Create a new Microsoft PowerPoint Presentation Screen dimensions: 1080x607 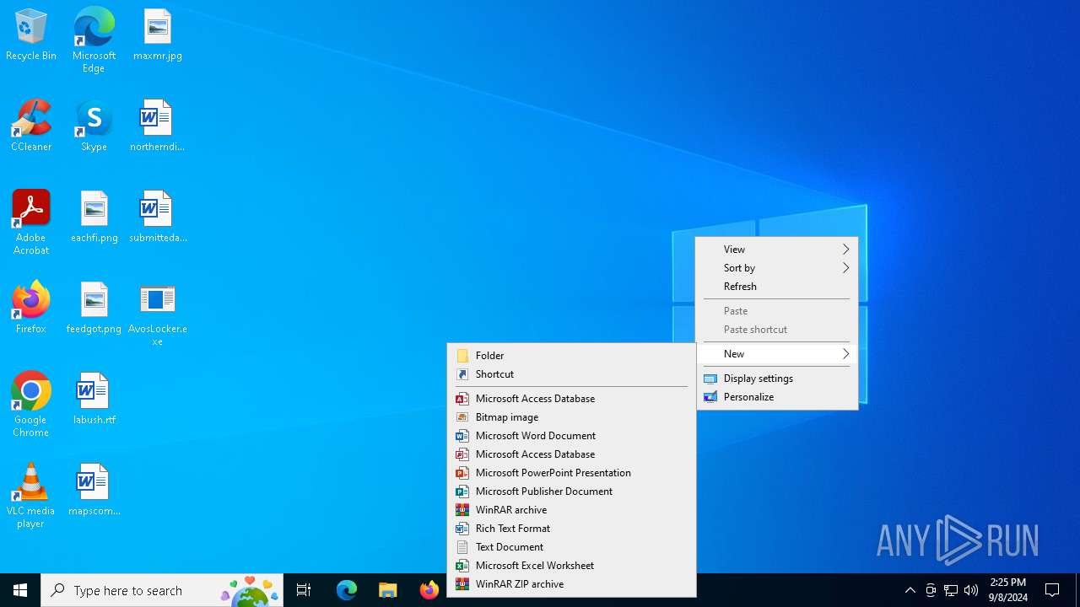pyautogui.click(x=571, y=472)
